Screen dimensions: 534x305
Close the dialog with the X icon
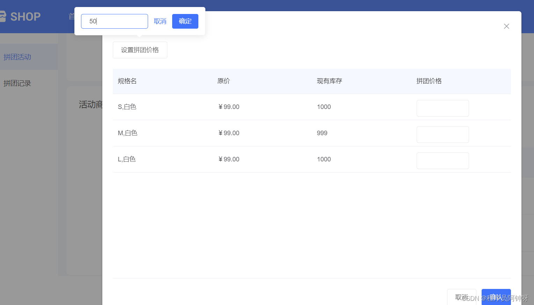pyautogui.click(x=506, y=26)
